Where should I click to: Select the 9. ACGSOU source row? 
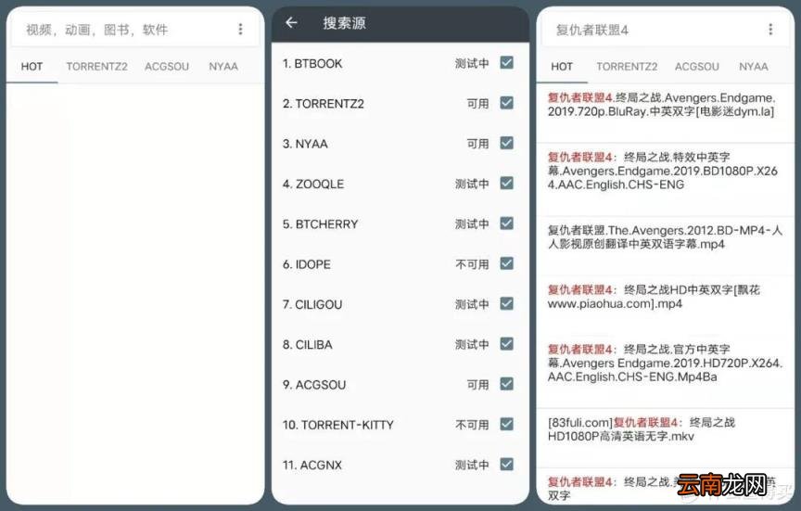click(x=400, y=384)
